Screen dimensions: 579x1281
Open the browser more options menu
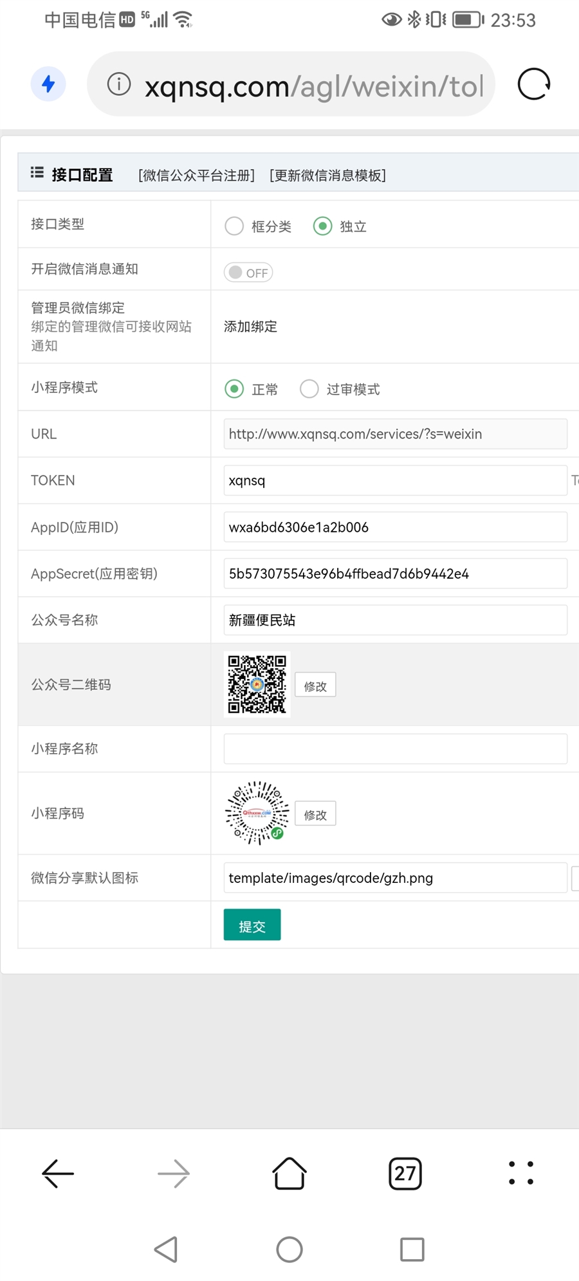coord(521,1174)
